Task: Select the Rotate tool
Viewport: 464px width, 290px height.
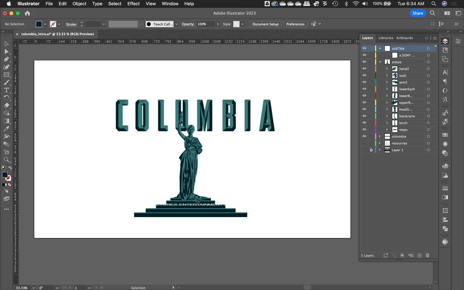Action: (x=6, y=98)
